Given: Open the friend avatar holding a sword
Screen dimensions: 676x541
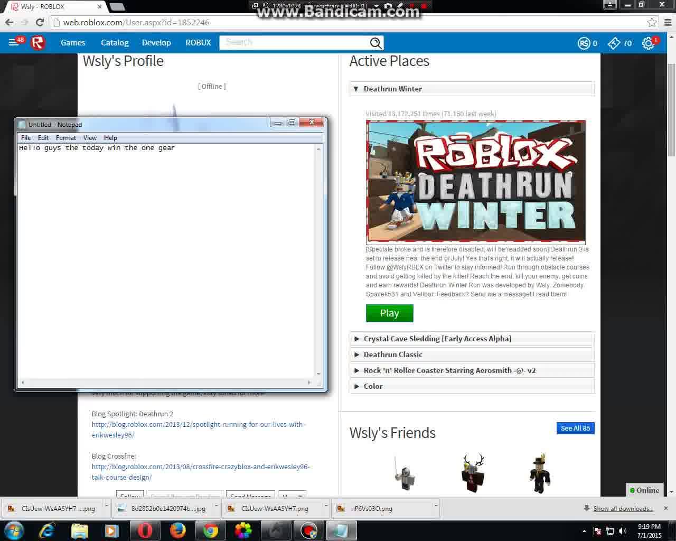Looking at the screenshot, I should pos(405,473).
